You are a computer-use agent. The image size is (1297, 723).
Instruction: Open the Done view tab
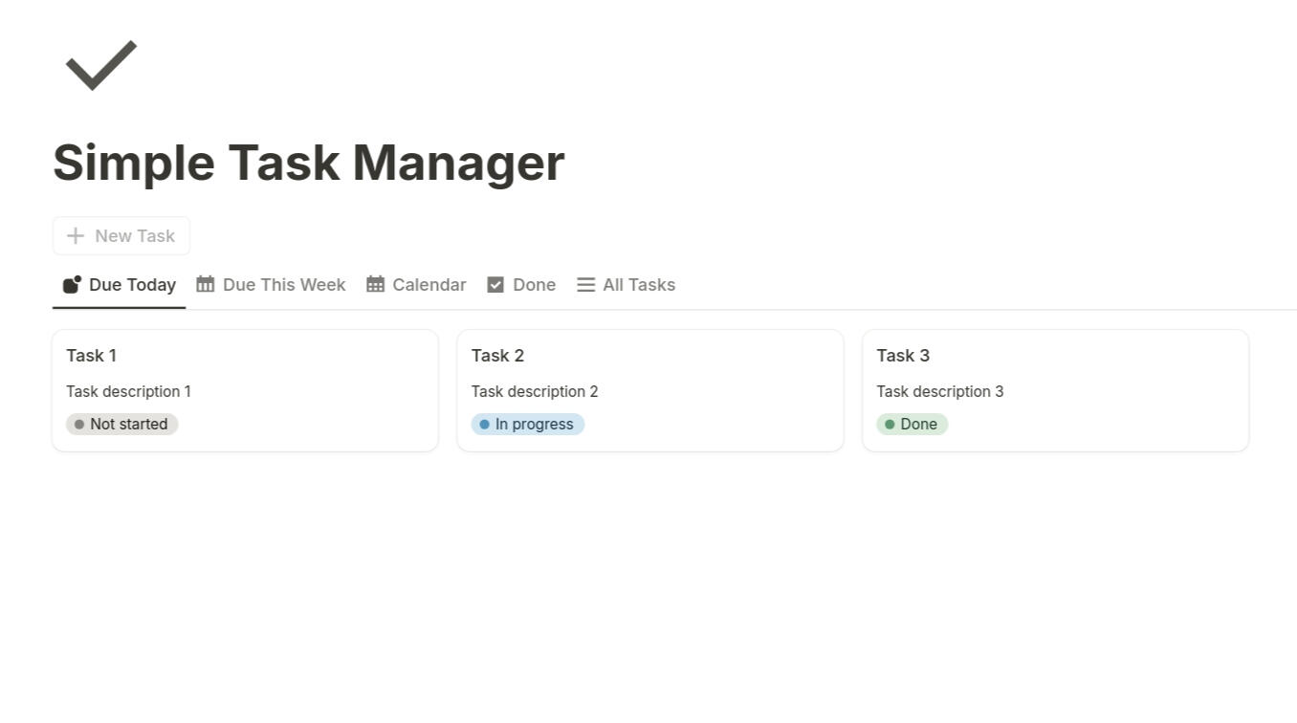point(521,284)
